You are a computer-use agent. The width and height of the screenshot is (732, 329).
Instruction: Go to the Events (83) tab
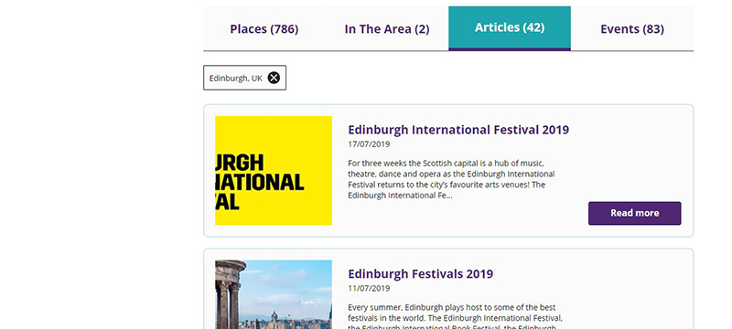pos(632,29)
